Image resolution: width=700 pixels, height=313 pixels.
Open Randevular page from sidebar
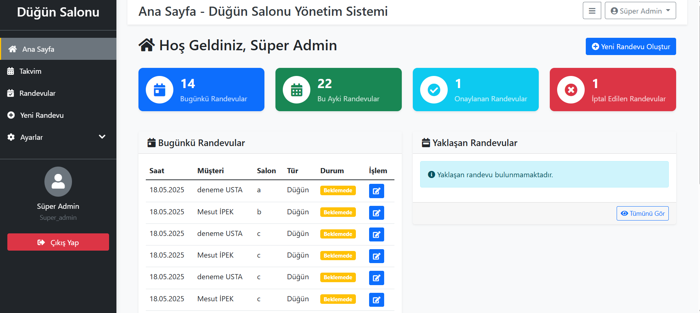[x=37, y=93]
